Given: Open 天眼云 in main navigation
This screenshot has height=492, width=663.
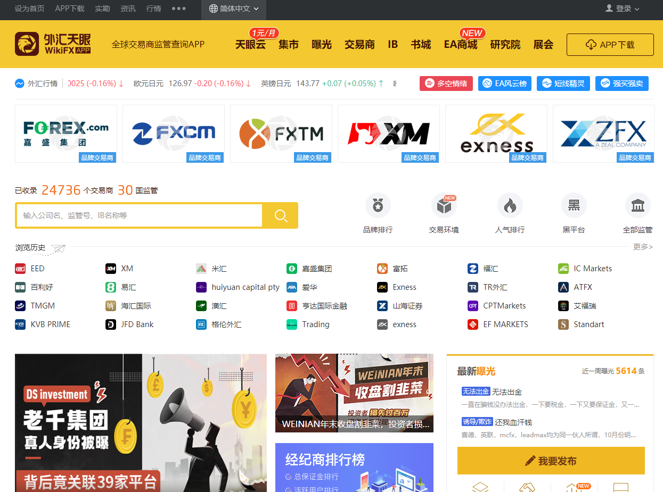Looking at the screenshot, I should (x=250, y=45).
